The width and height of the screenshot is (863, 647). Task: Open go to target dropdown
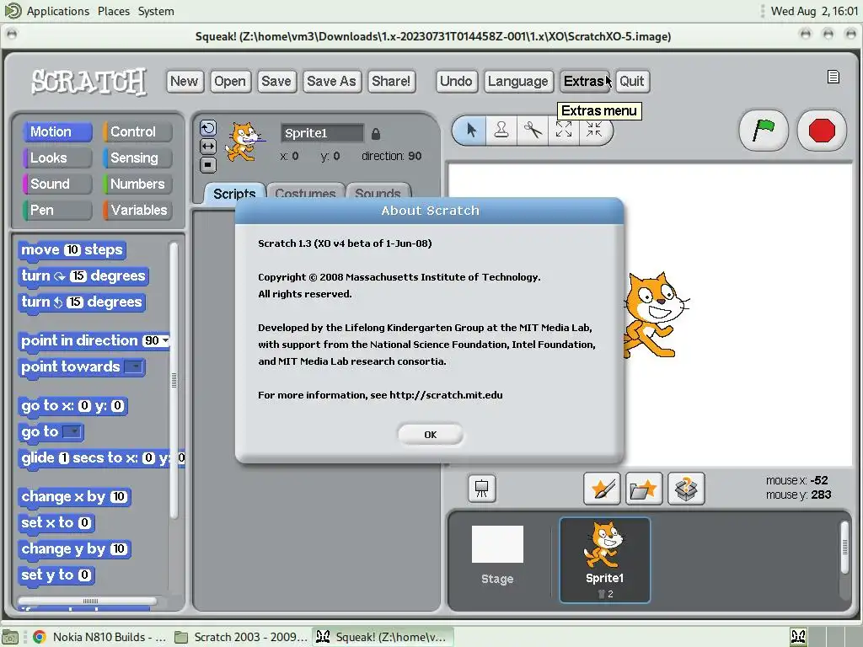tap(72, 432)
